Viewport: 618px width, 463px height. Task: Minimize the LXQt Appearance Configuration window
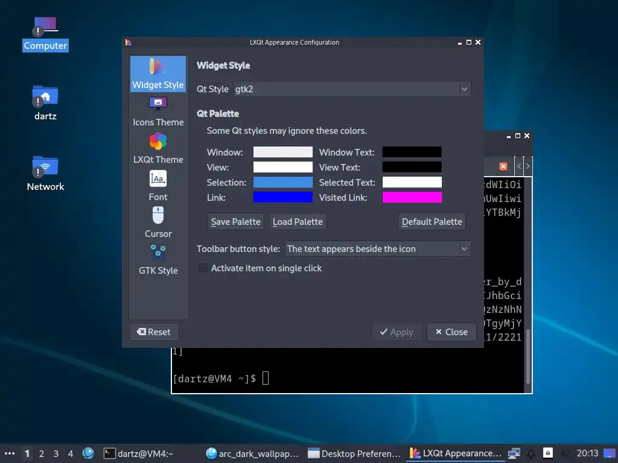pos(459,43)
